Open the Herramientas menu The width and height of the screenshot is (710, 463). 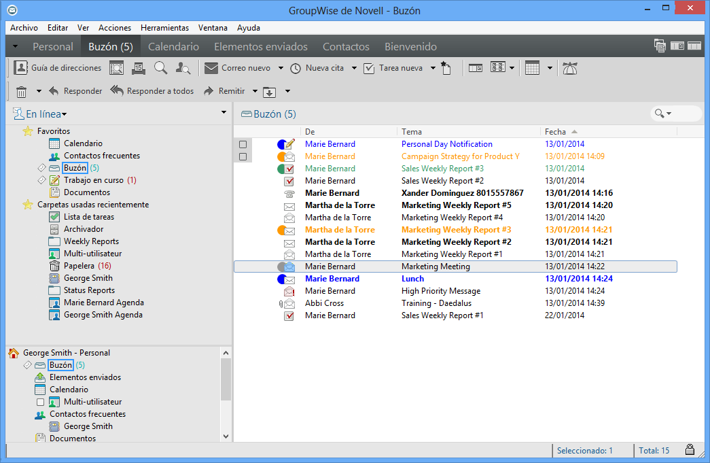point(165,28)
